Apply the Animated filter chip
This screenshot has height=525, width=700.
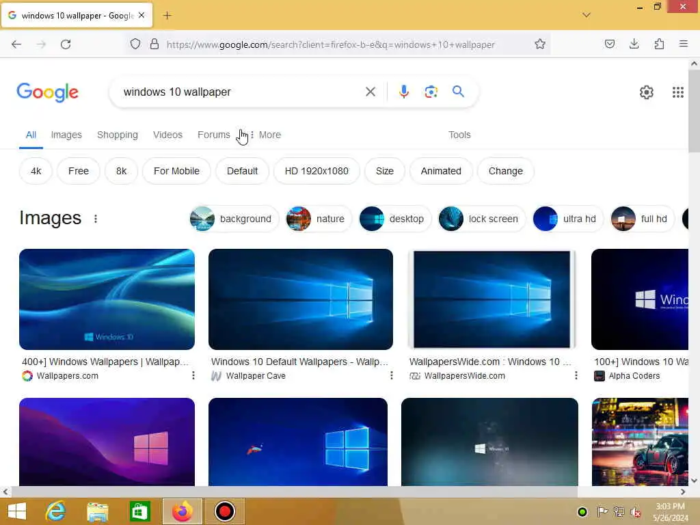(x=441, y=171)
